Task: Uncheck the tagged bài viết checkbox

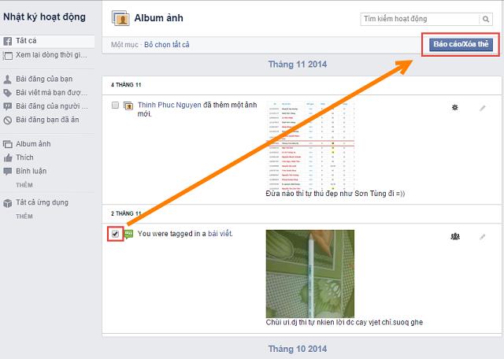Action: 116,234
